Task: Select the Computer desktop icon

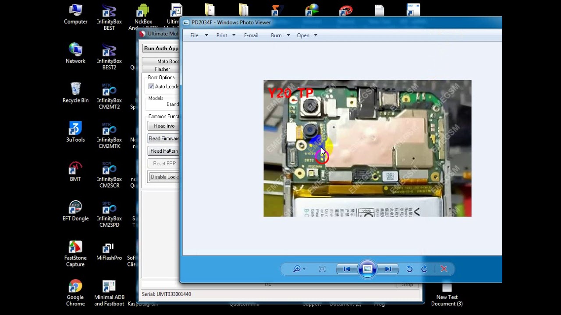Action: click(x=75, y=14)
